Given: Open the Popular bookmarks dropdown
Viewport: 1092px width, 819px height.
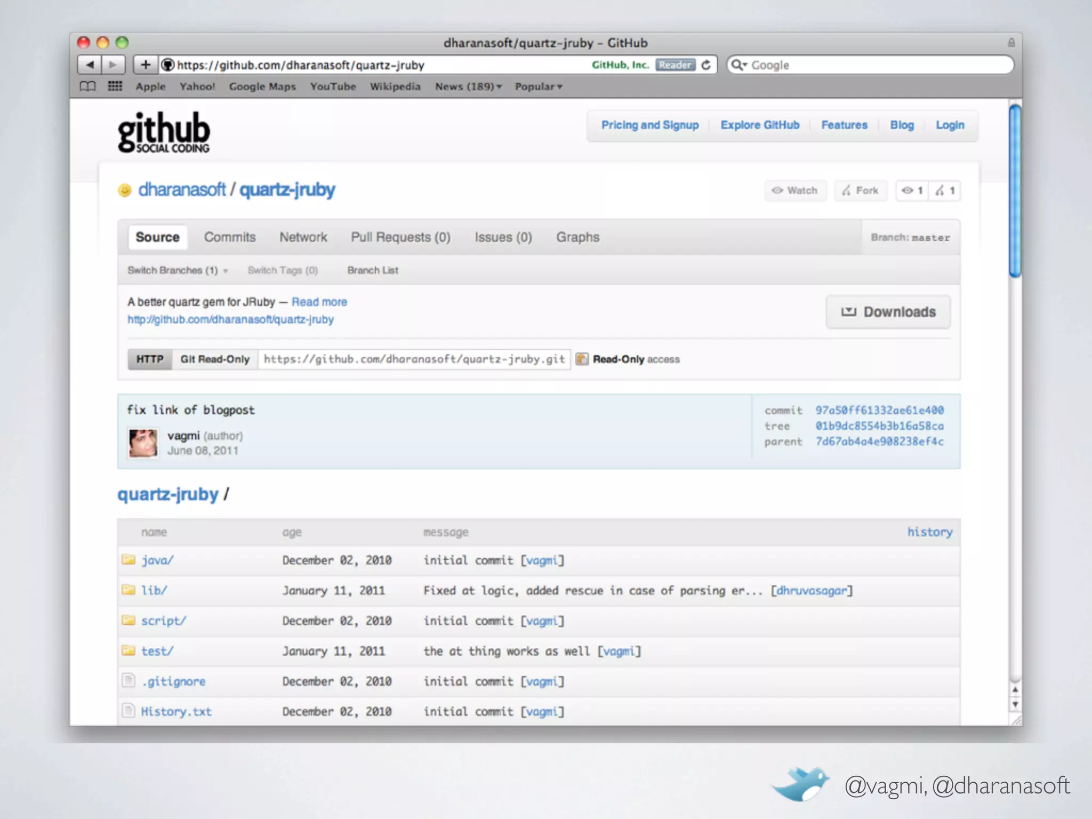Looking at the screenshot, I should 538,86.
